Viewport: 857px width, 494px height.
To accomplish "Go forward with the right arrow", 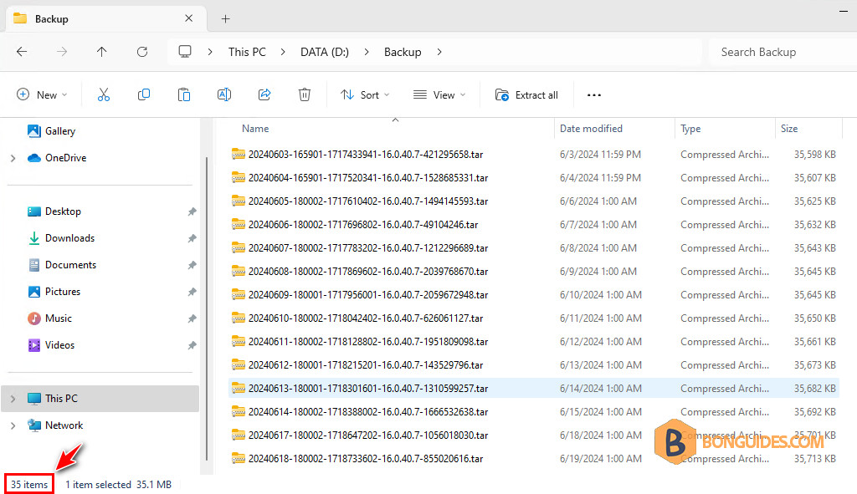I will [x=62, y=52].
